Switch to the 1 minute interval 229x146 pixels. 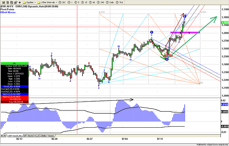70,2
